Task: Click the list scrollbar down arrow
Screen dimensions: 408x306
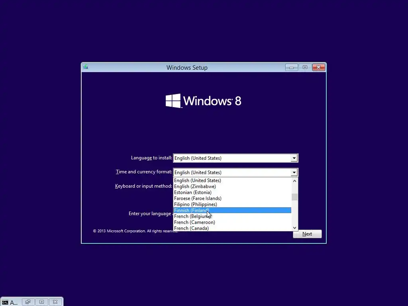Action: point(294,228)
